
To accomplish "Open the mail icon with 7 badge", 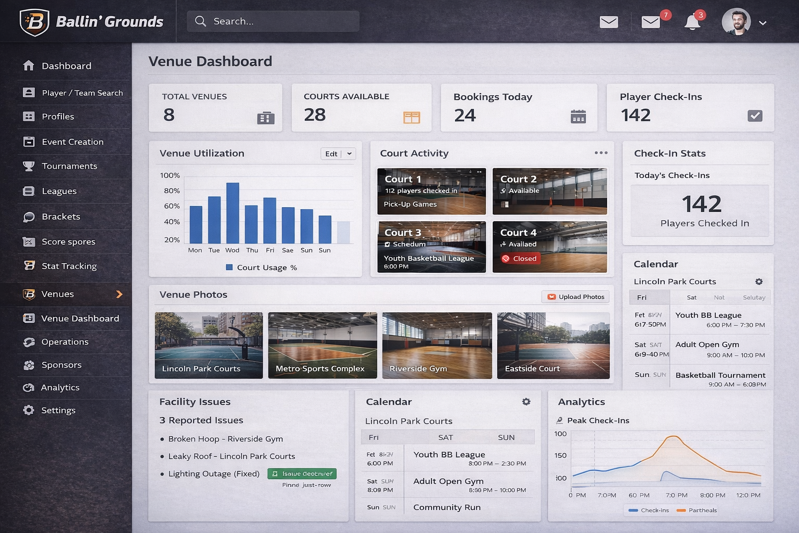I will [651, 22].
